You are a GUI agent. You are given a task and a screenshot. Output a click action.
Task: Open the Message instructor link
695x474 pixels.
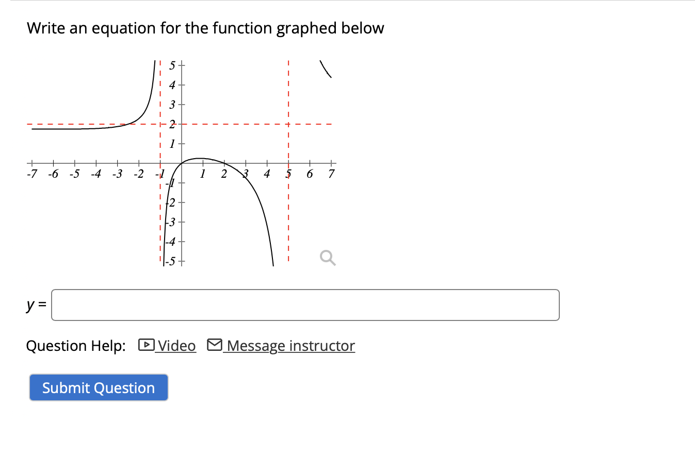(x=290, y=346)
